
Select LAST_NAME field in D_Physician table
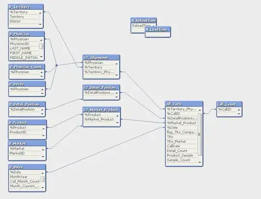pyautogui.click(x=24, y=48)
